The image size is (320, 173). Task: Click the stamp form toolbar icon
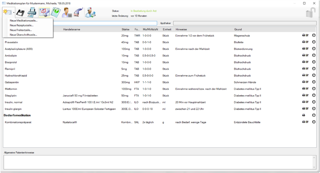(44, 13)
